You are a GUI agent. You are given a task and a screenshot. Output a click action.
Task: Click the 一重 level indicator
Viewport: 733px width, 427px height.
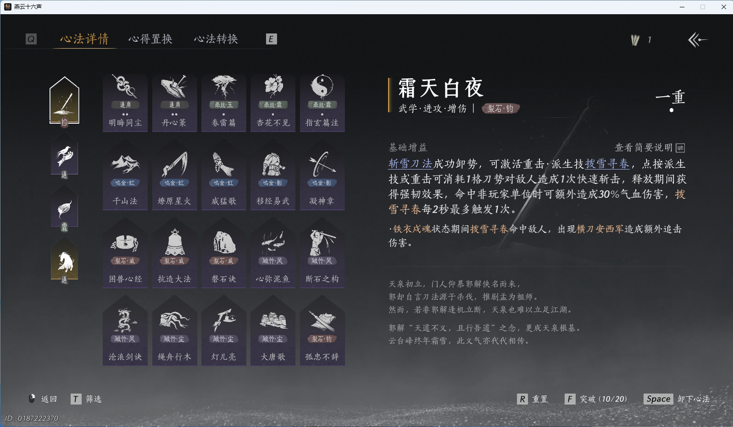671,97
